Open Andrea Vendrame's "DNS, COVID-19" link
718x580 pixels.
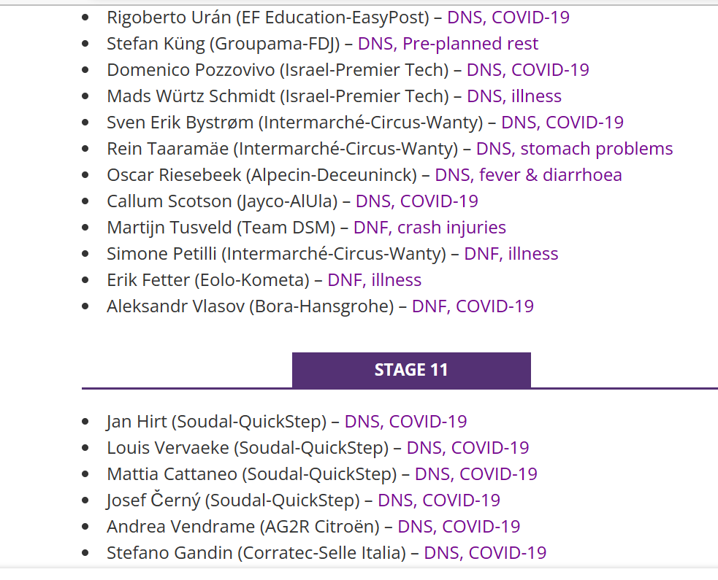[459, 527]
